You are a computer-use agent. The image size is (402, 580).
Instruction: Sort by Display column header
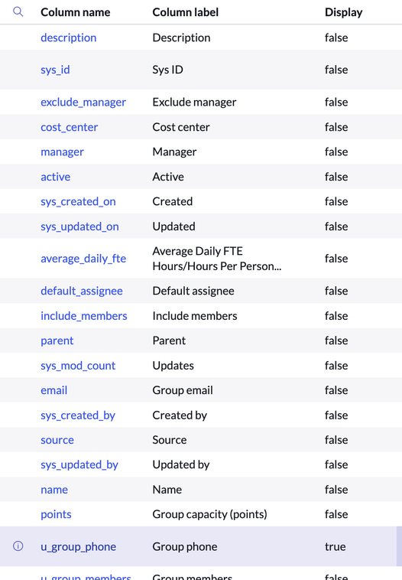pyautogui.click(x=344, y=12)
